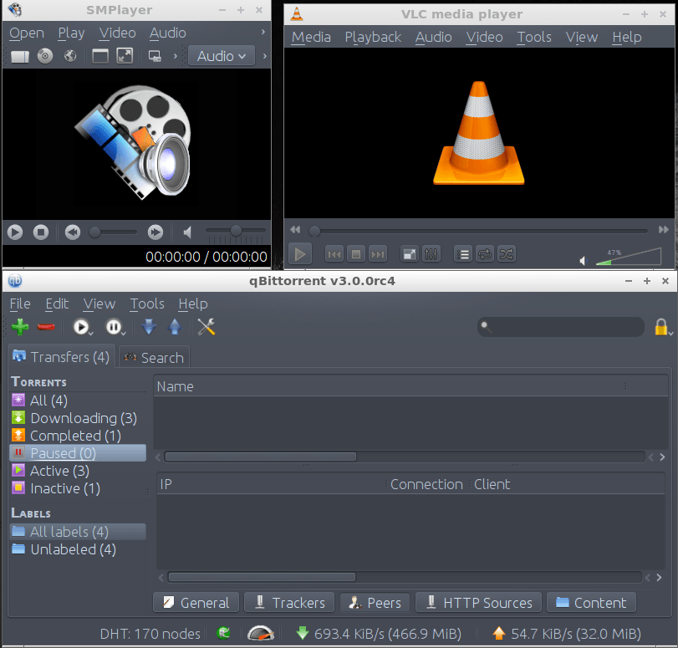Click VLC next track button
678x648 pixels.
click(x=378, y=254)
